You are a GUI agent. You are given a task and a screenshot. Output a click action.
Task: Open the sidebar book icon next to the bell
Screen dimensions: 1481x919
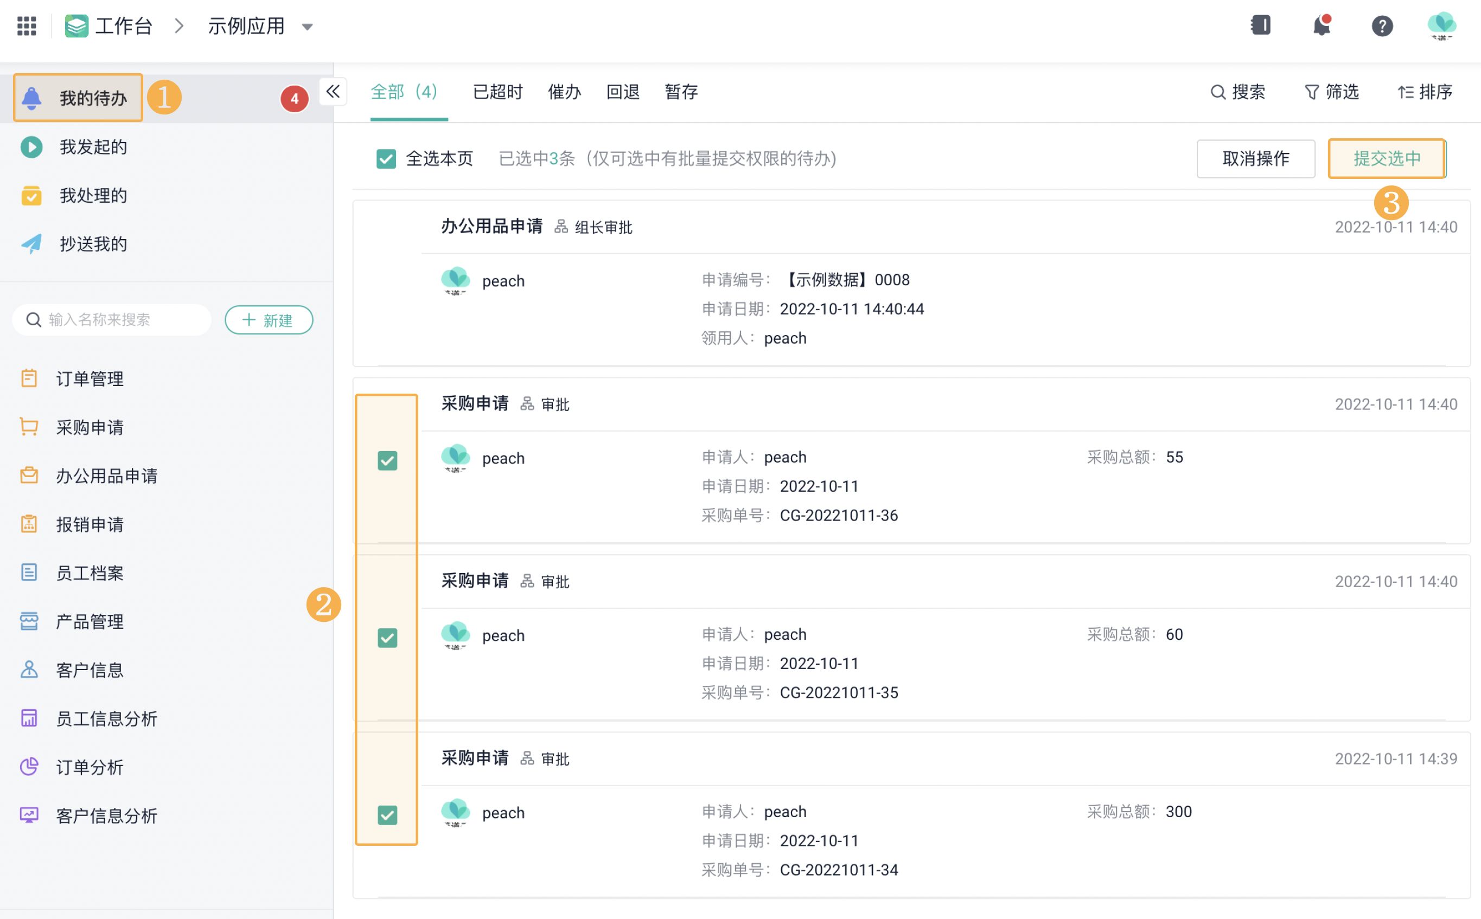coord(1261,25)
